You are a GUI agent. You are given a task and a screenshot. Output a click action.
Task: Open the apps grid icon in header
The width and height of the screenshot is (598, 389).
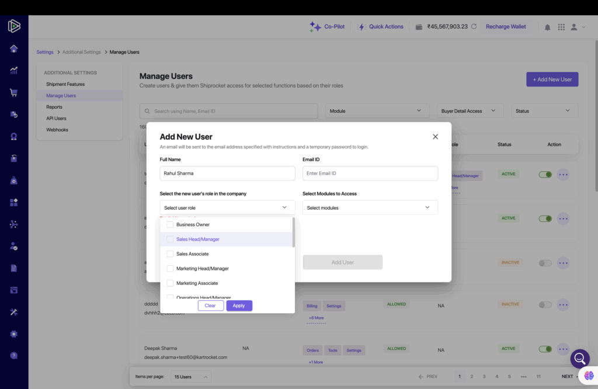click(561, 27)
